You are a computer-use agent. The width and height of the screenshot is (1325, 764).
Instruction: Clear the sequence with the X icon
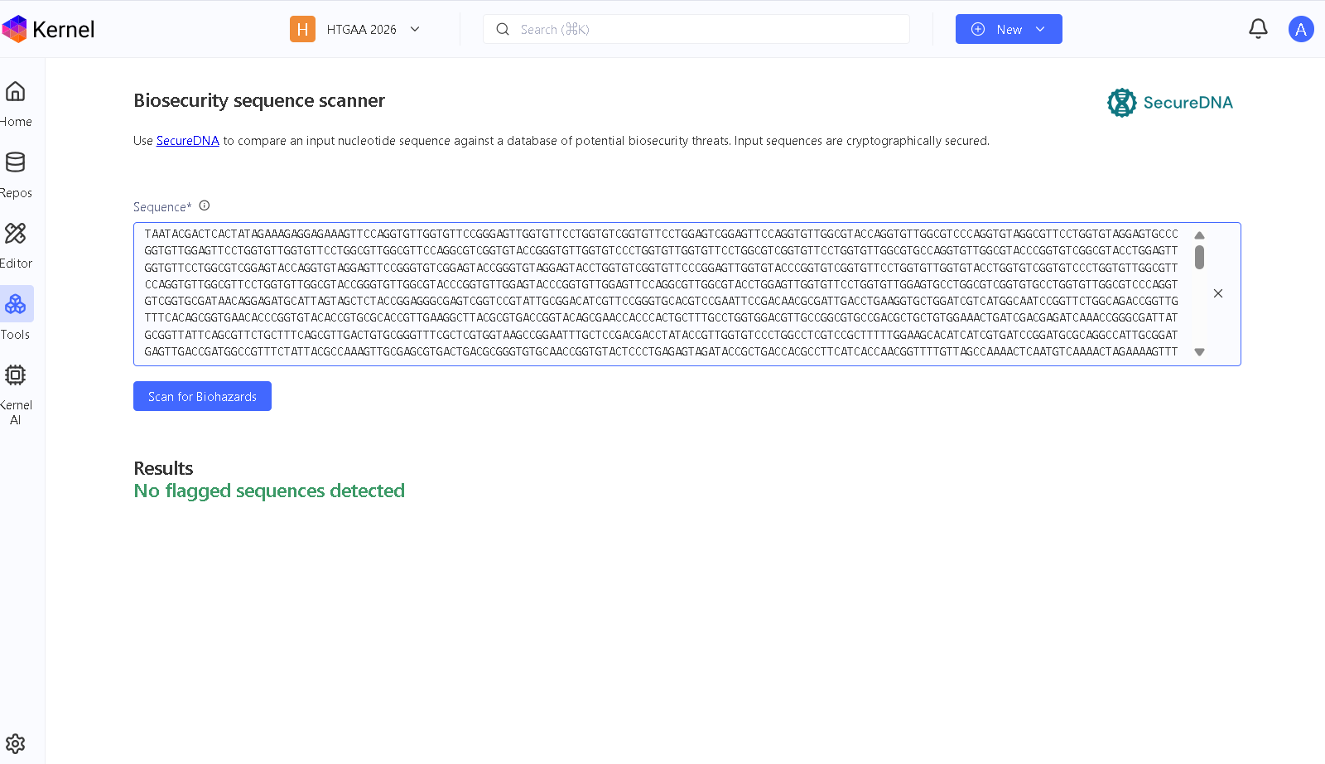tap(1218, 293)
